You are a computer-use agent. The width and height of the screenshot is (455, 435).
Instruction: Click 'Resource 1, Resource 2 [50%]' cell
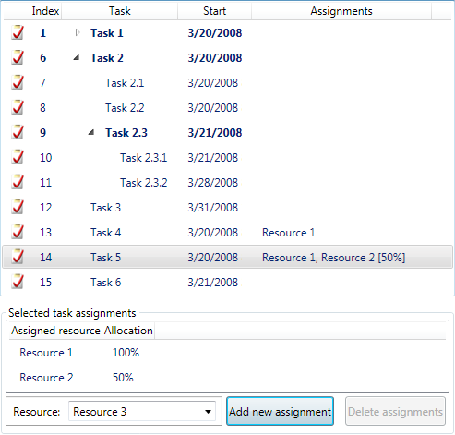333,258
